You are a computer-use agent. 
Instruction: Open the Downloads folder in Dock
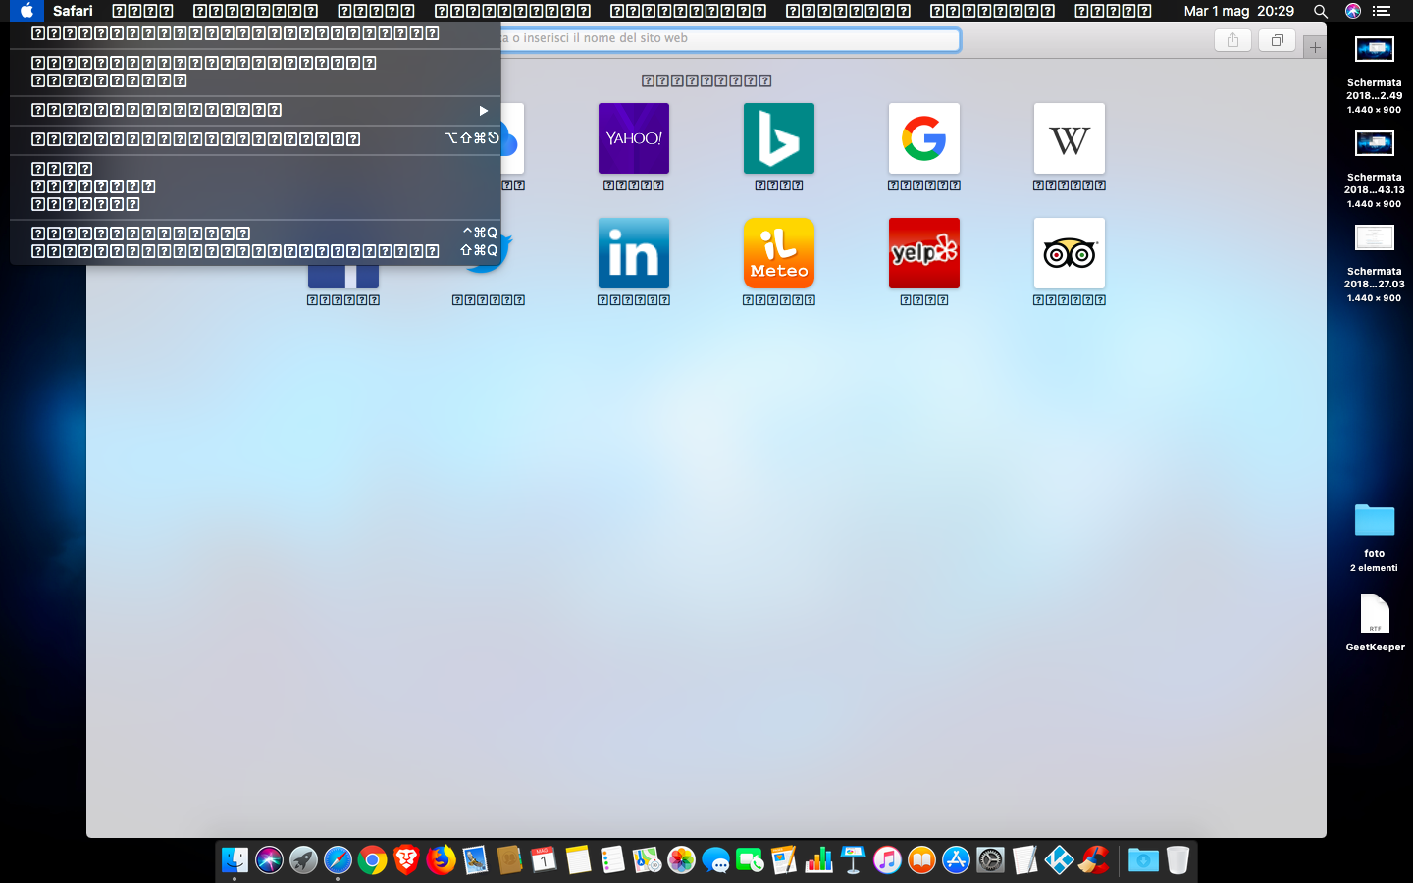pyautogui.click(x=1143, y=860)
